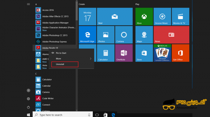This screenshot has height=117, width=210.
Task: Launch the Camera app
Action: click(54, 92)
